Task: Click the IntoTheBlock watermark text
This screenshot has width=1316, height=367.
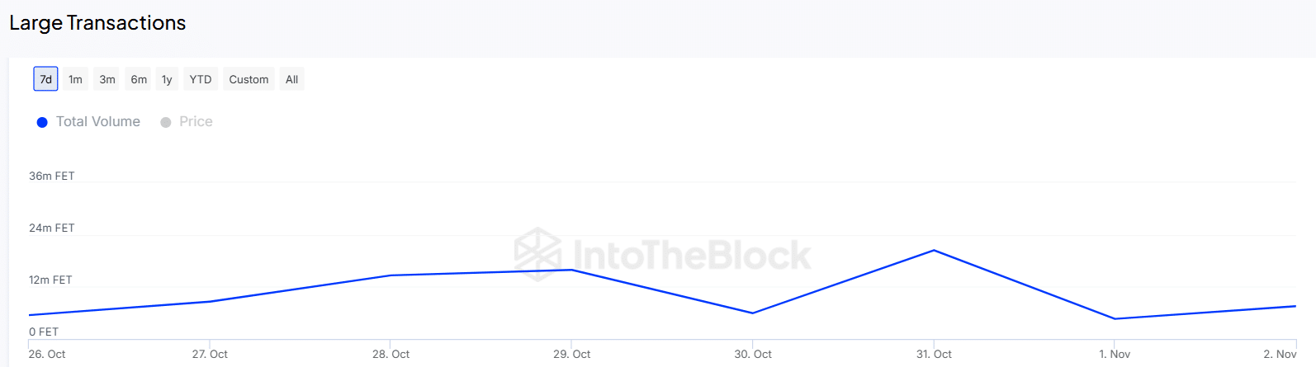Action: tap(692, 256)
